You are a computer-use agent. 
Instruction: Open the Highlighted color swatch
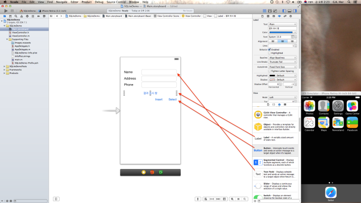click(272, 75)
